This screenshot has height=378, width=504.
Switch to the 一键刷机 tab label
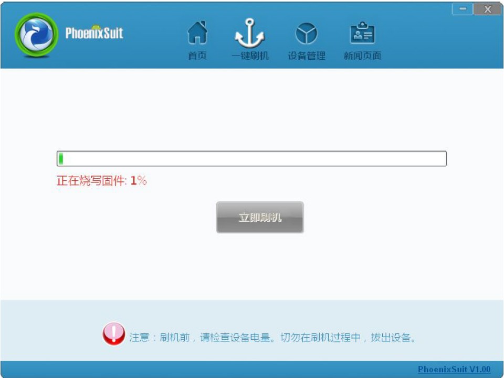tap(250, 56)
